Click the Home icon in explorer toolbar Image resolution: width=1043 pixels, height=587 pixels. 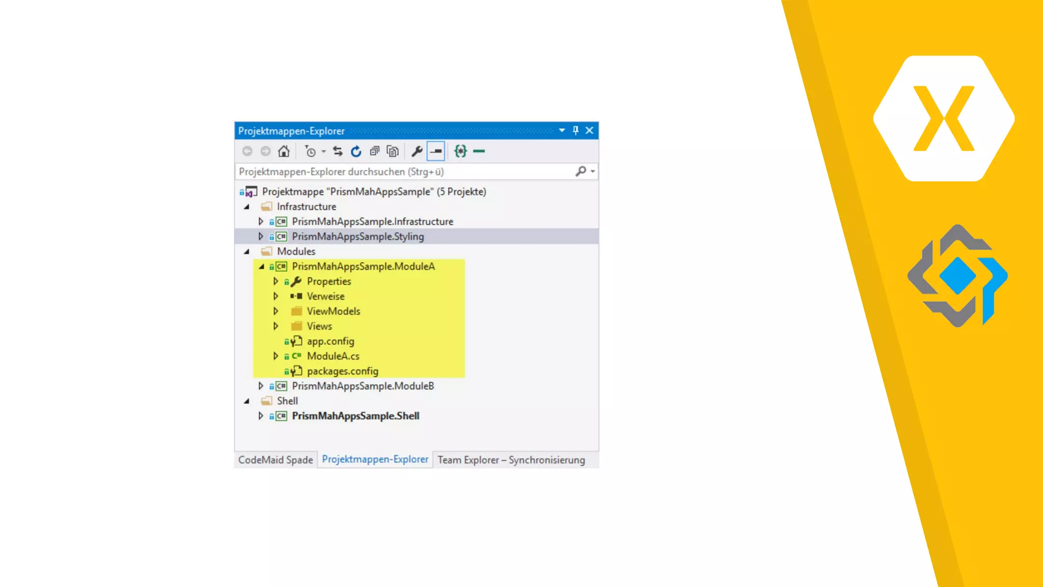[284, 151]
